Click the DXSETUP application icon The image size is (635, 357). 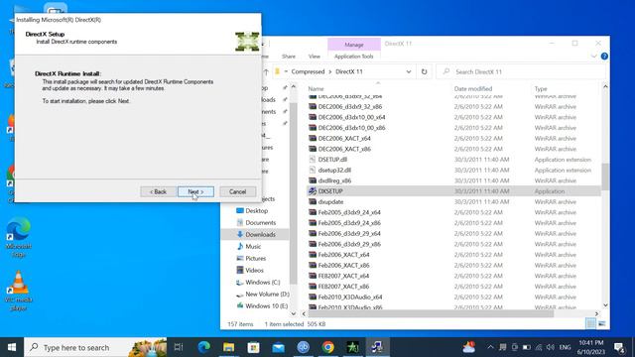tap(313, 191)
